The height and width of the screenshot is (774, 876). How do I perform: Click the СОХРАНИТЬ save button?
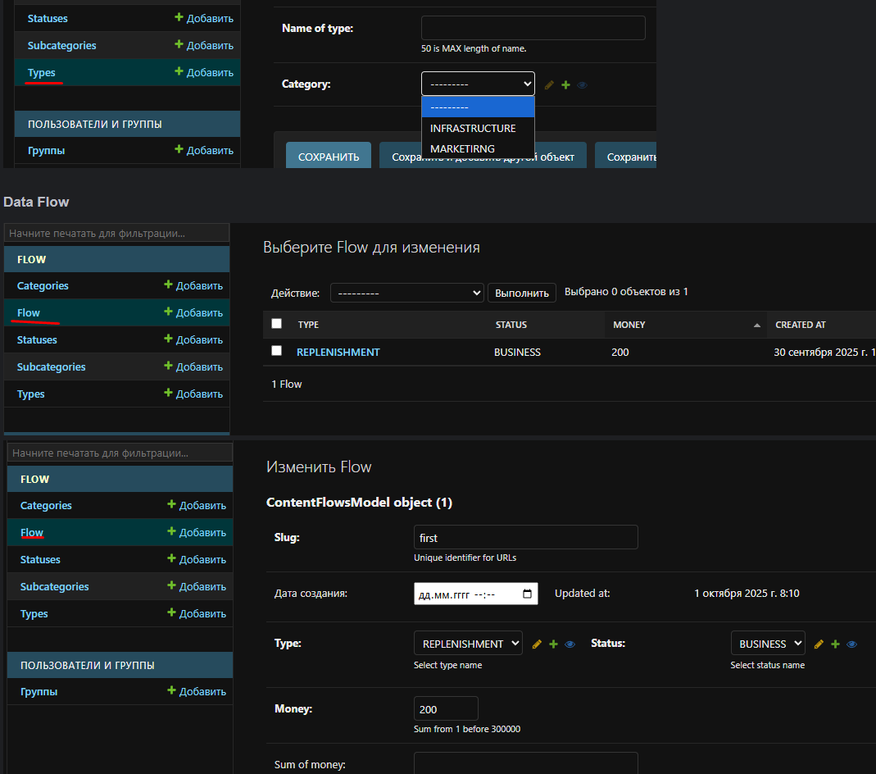pos(329,156)
